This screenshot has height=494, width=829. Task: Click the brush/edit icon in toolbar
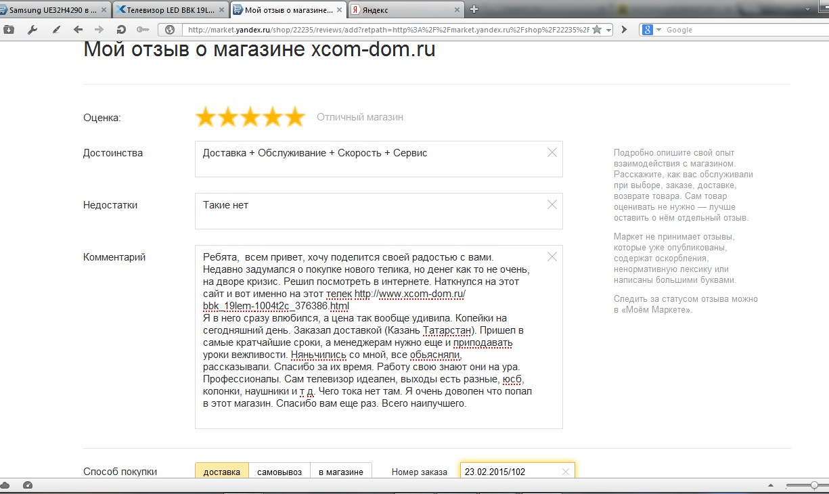pyautogui.click(x=55, y=30)
